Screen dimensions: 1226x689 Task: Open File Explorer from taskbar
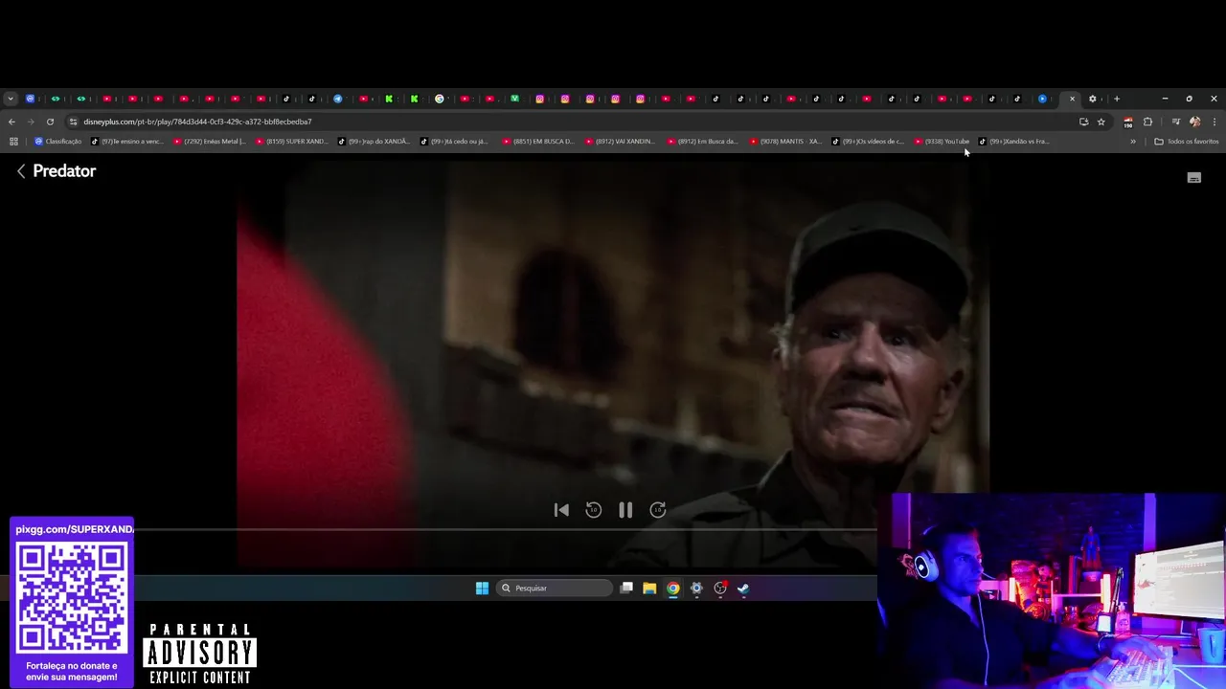point(649,589)
